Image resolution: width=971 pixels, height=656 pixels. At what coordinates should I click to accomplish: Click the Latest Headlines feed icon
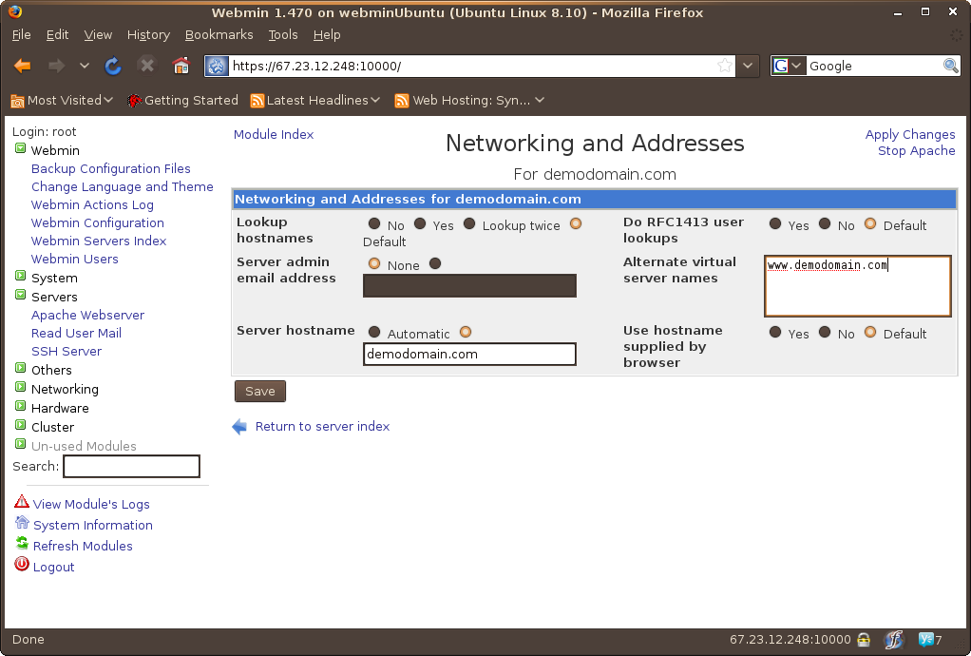click(x=257, y=101)
